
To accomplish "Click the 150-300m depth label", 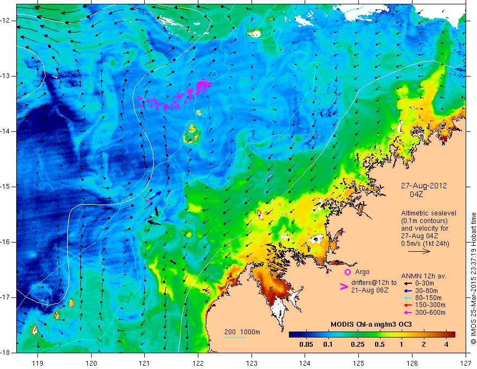I will (x=430, y=306).
